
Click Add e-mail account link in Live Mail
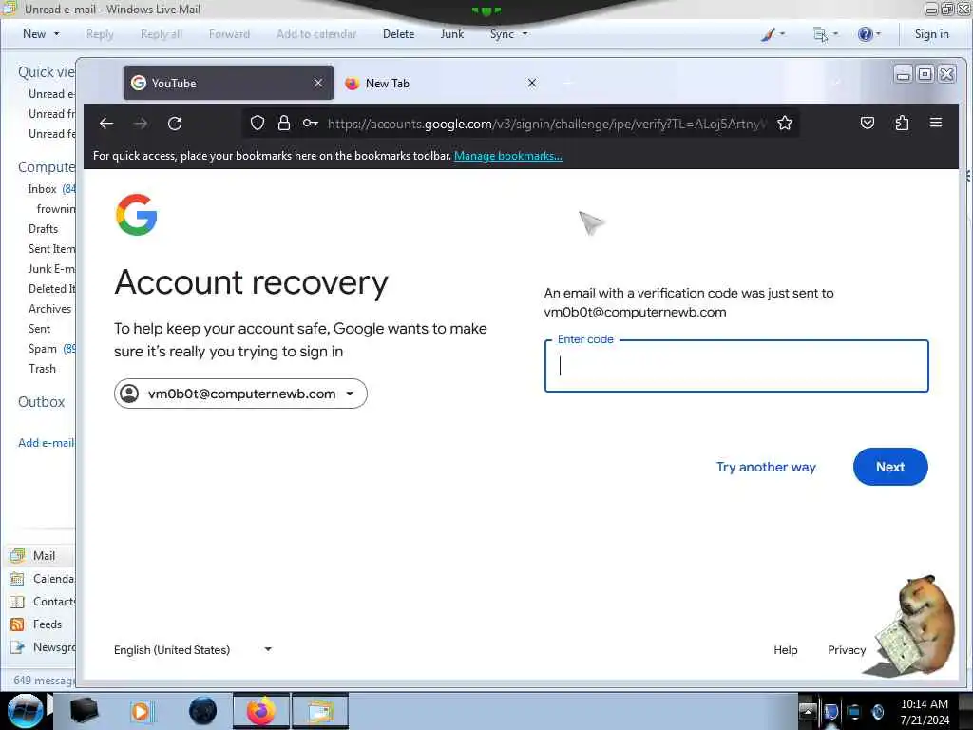[46, 443]
